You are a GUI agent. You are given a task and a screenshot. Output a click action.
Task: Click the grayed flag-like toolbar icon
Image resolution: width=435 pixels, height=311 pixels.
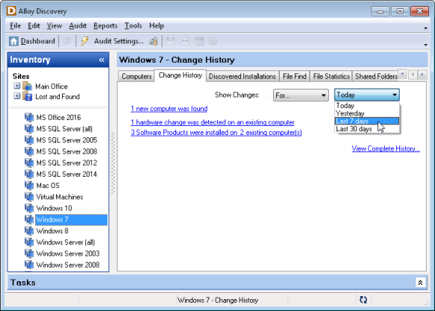170,41
